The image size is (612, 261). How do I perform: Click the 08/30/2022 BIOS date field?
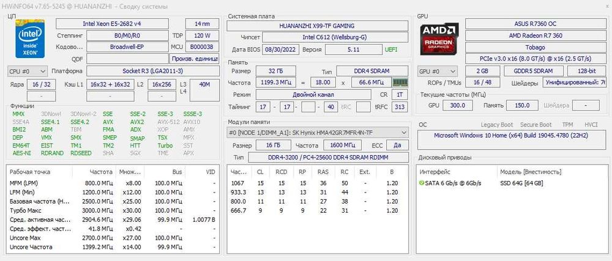[x=281, y=50]
